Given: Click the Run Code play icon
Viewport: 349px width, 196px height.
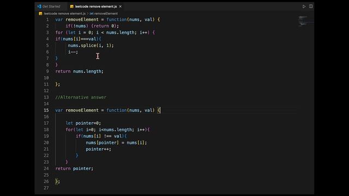Looking at the screenshot, I should tap(304, 7).
